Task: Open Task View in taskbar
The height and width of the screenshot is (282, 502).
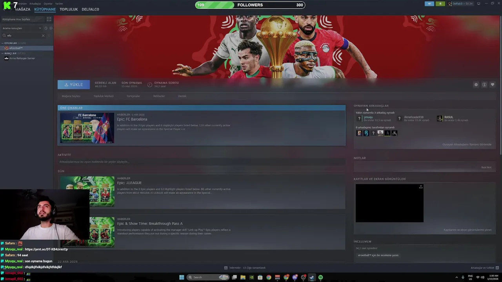Action: [x=234, y=277]
